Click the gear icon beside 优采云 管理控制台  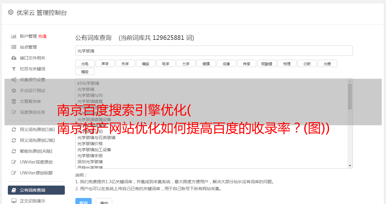(x=11, y=12)
